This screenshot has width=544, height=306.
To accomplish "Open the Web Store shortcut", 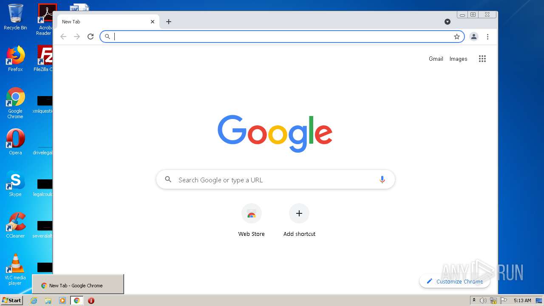I will [x=252, y=220].
